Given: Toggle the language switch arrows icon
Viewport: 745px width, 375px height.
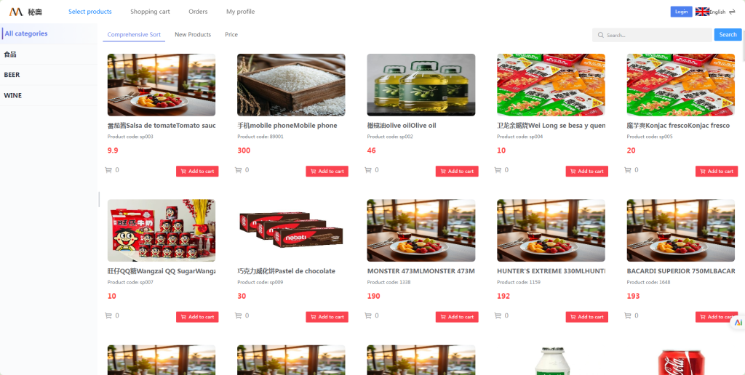Looking at the screenshot, I should [x=732, y=12].
